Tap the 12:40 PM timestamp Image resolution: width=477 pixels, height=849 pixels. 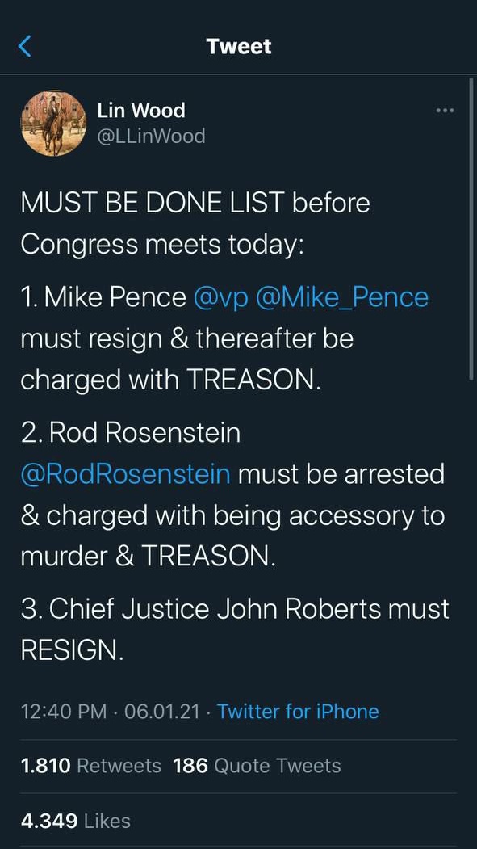(64, 711)
